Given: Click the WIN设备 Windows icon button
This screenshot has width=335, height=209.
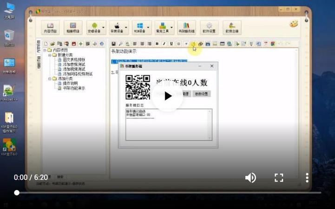Looking at the screenshot, I should click(140, 27).
